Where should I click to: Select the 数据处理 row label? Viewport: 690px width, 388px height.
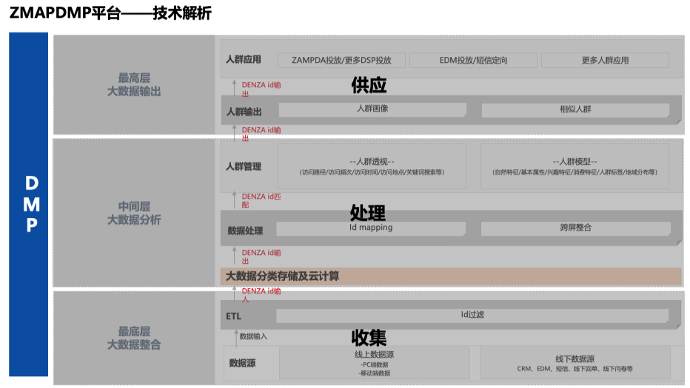(x=245, y=231)
